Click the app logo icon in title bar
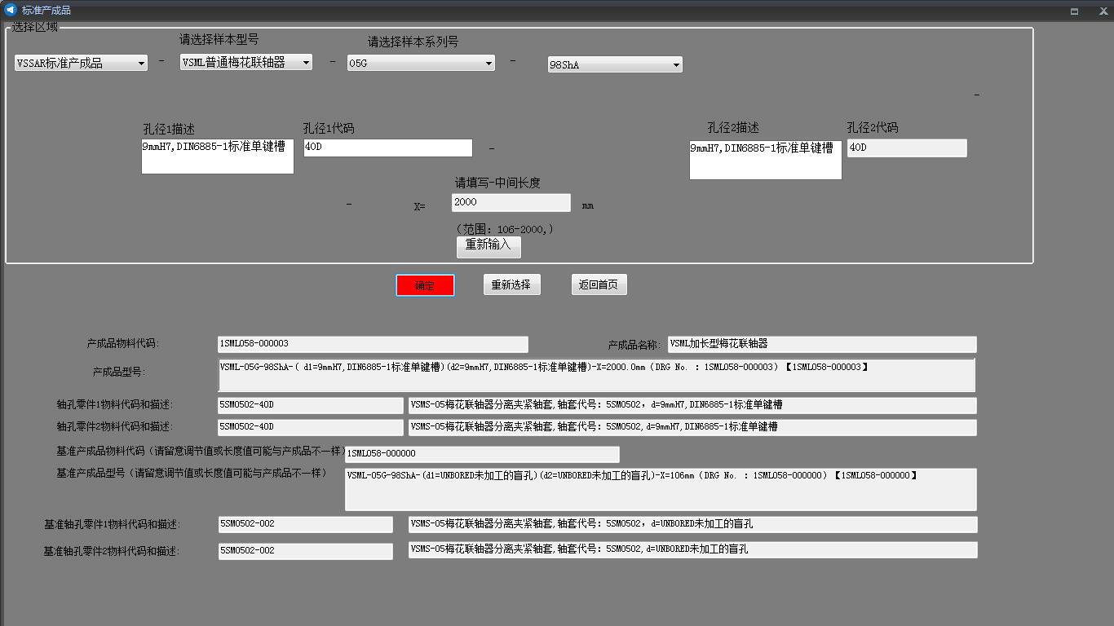The width and height of the screenshot is (1114, 626). pyautogui.click(x=11, y=10)
